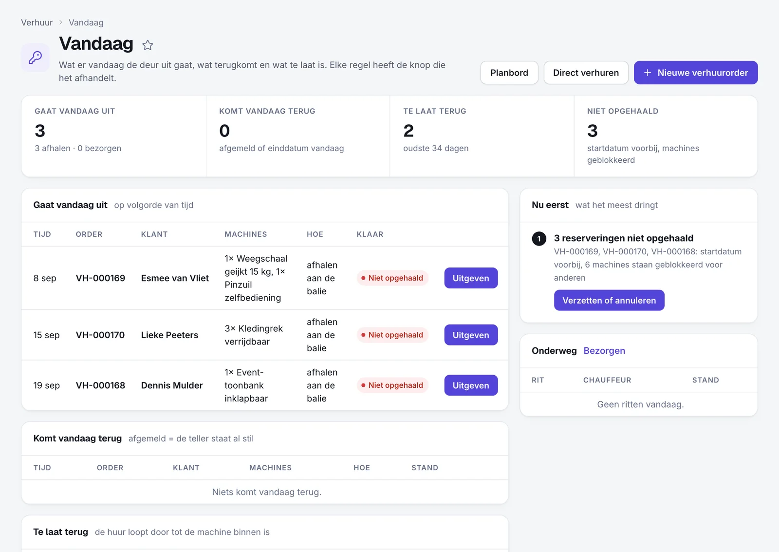
Task: Click Uitgeven for Lieke Peeters' order
Action: 471,335
